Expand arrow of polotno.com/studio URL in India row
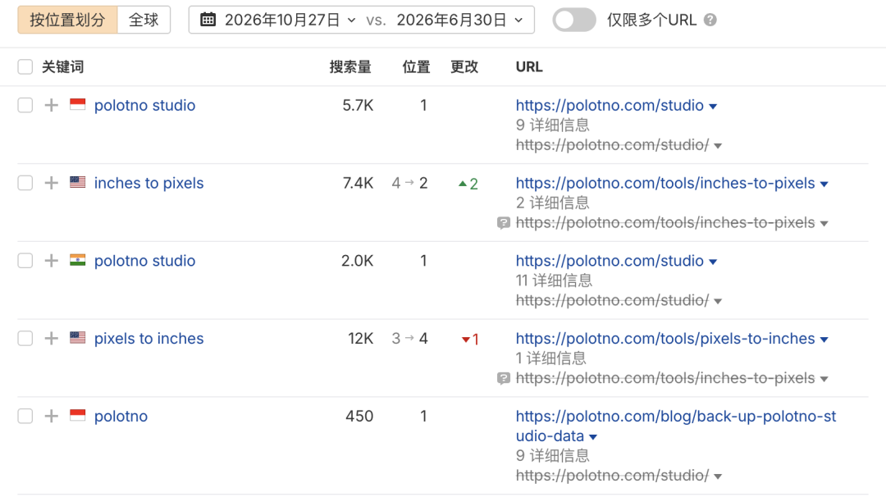Image resolution: width=886 pixels, height=497 pixels. click(x=713, y=262)
